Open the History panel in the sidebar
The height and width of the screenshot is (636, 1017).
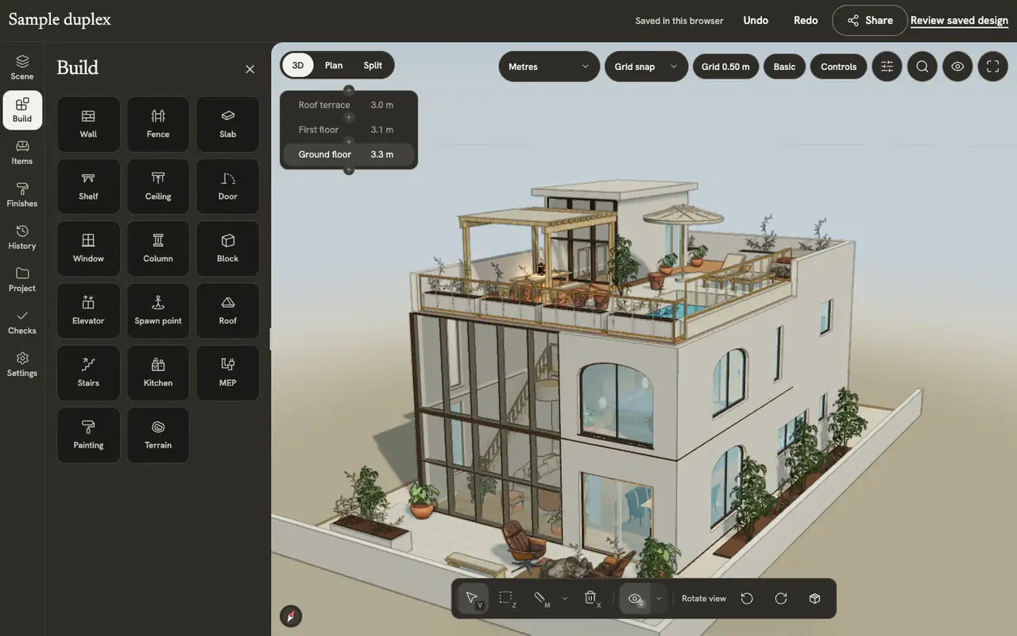(22, 237)
